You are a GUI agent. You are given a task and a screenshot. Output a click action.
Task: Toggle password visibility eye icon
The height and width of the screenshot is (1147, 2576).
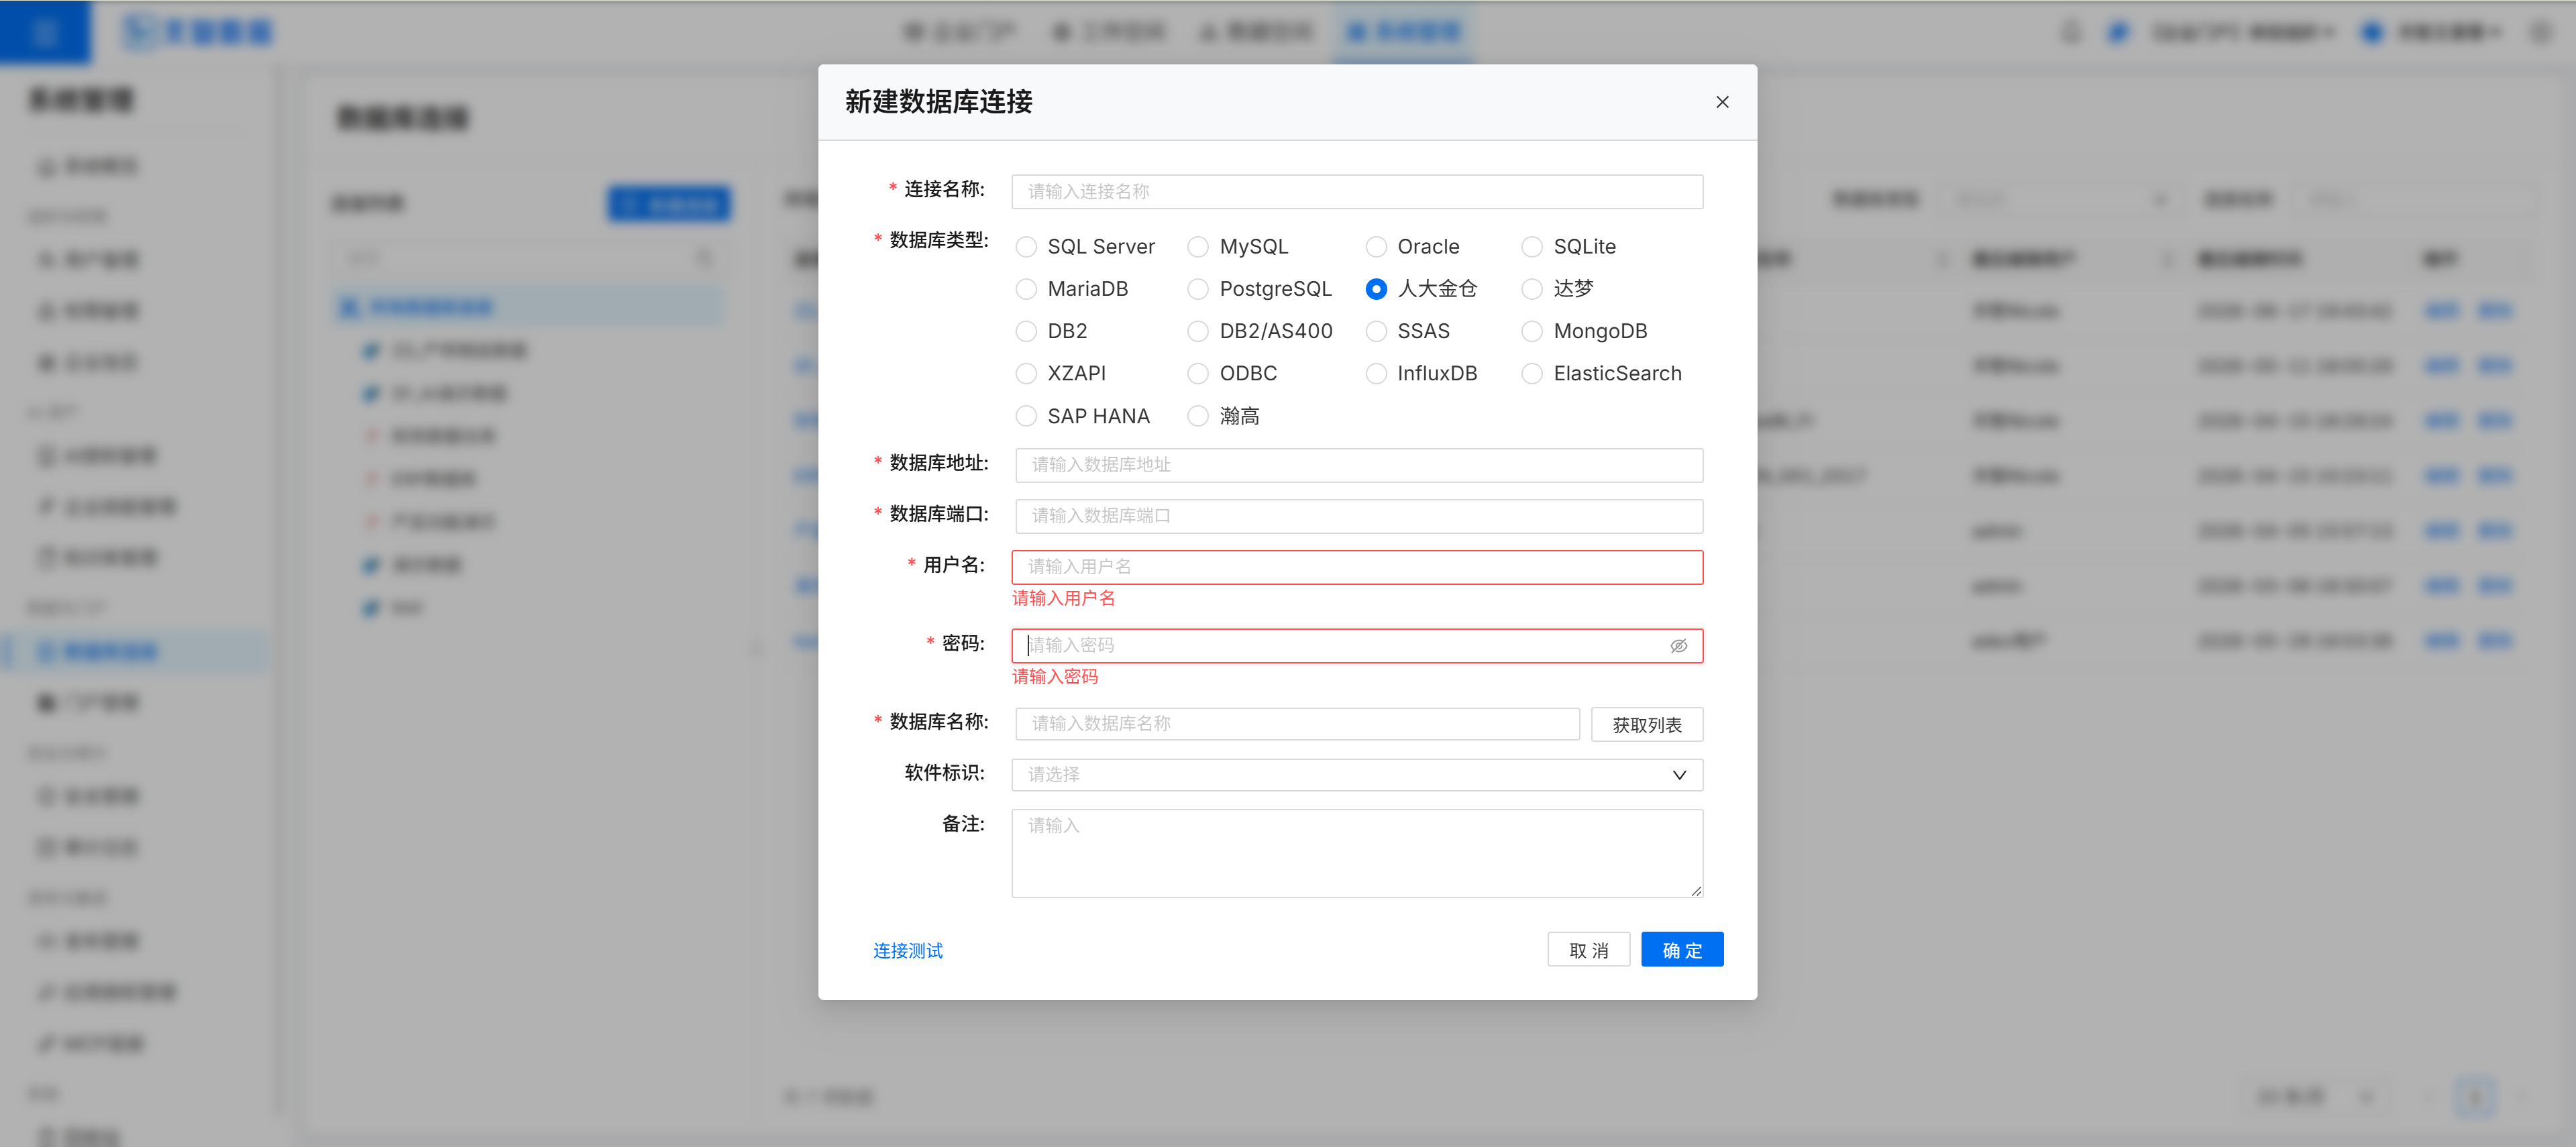click(x=1679, y=646)
